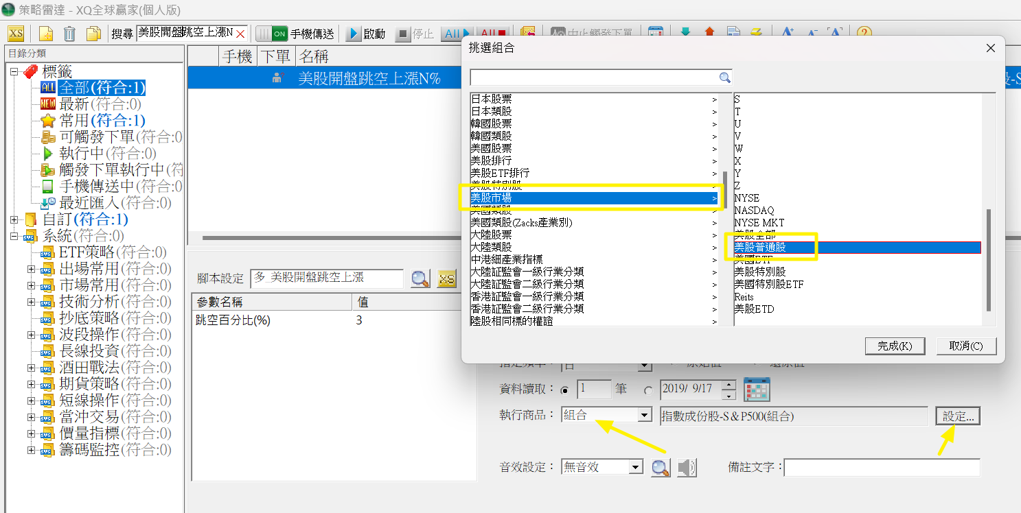Click the sound preview speaker icon
Image resolution: width=1021 pixels, height=513 pixels.
686,467
